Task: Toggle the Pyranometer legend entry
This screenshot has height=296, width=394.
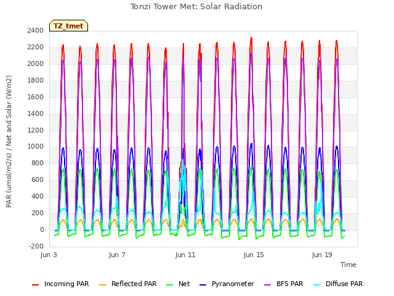Action: click(x=227, y=284)
